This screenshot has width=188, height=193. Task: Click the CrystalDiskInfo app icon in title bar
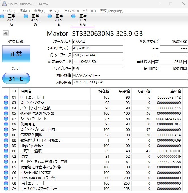point(3,4)
